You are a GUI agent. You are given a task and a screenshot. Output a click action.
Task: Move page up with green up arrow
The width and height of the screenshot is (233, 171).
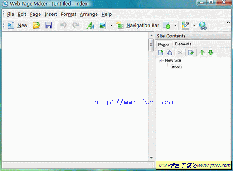pos(202,52)
